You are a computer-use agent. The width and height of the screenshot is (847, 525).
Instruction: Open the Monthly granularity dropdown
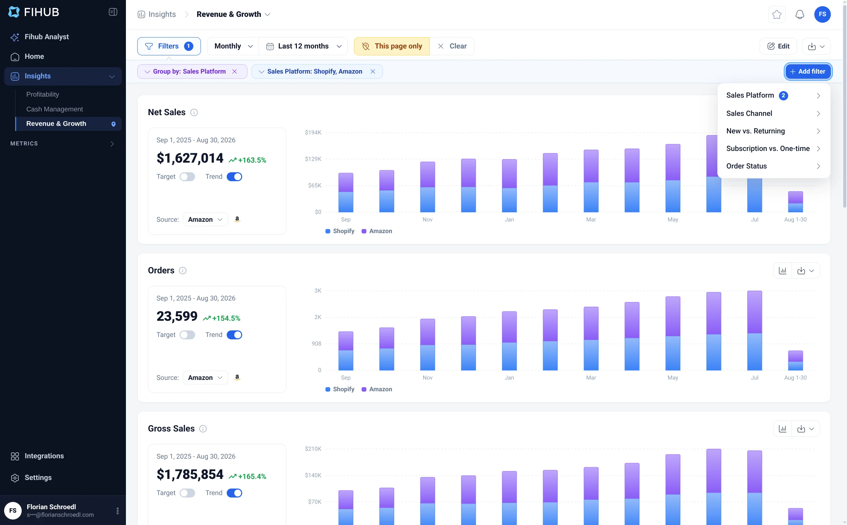233,46
